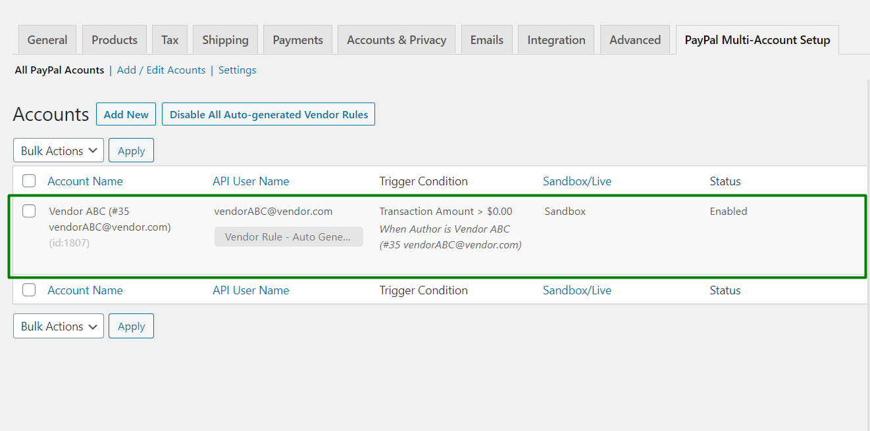Open the Settings sub-navigation link
This screenshot has height=431, width=870.
(237, 70)
